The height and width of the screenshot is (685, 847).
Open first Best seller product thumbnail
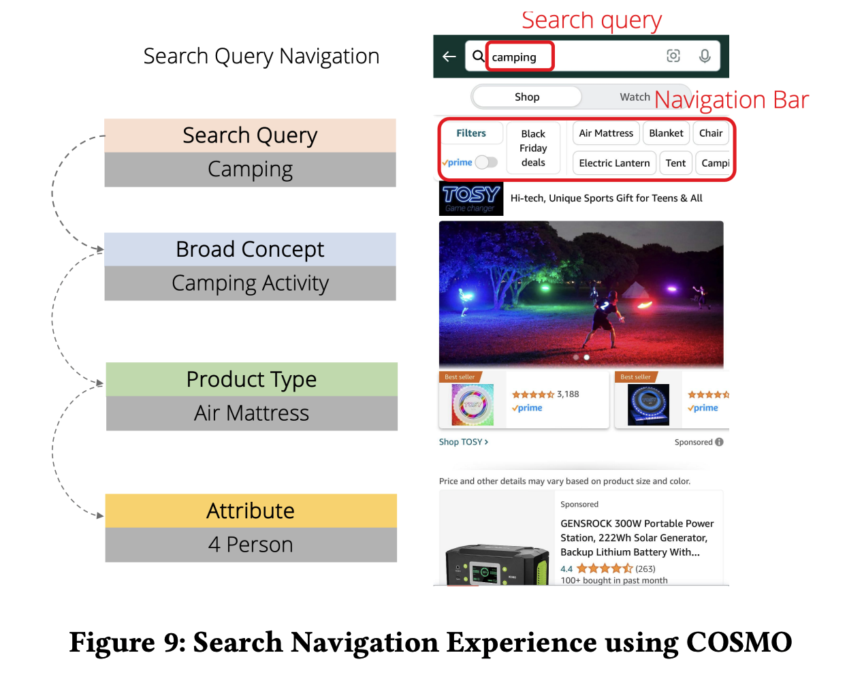pos(473,404)
